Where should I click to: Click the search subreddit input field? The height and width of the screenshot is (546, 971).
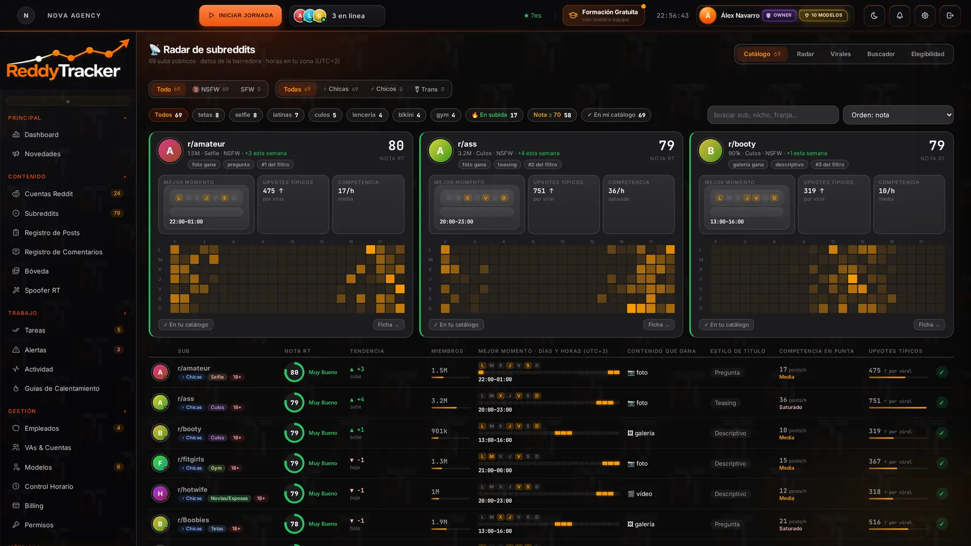[x=773, y=115]
